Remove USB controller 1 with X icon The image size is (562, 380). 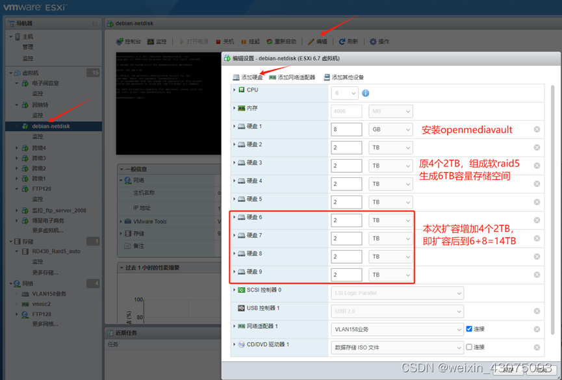tap(537, 311)
